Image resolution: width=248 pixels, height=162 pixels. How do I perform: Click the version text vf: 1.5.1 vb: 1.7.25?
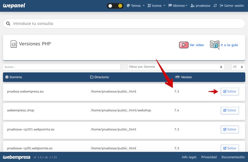coord(45,157)
